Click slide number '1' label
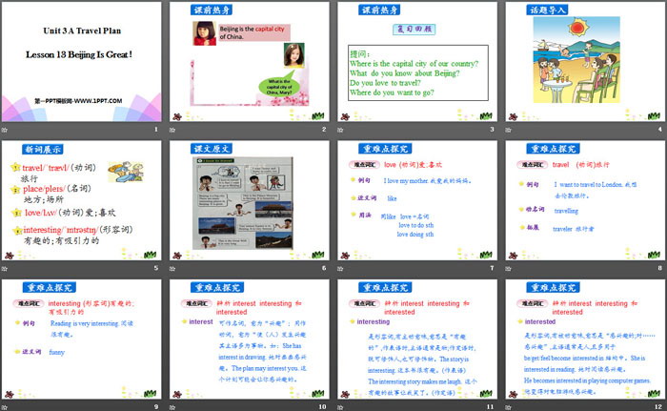 (x=156, y=129)
